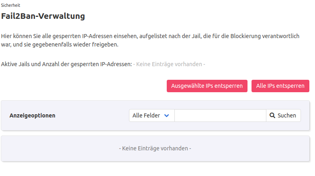Click description line starting Hier können Sie

click(150, 36)
